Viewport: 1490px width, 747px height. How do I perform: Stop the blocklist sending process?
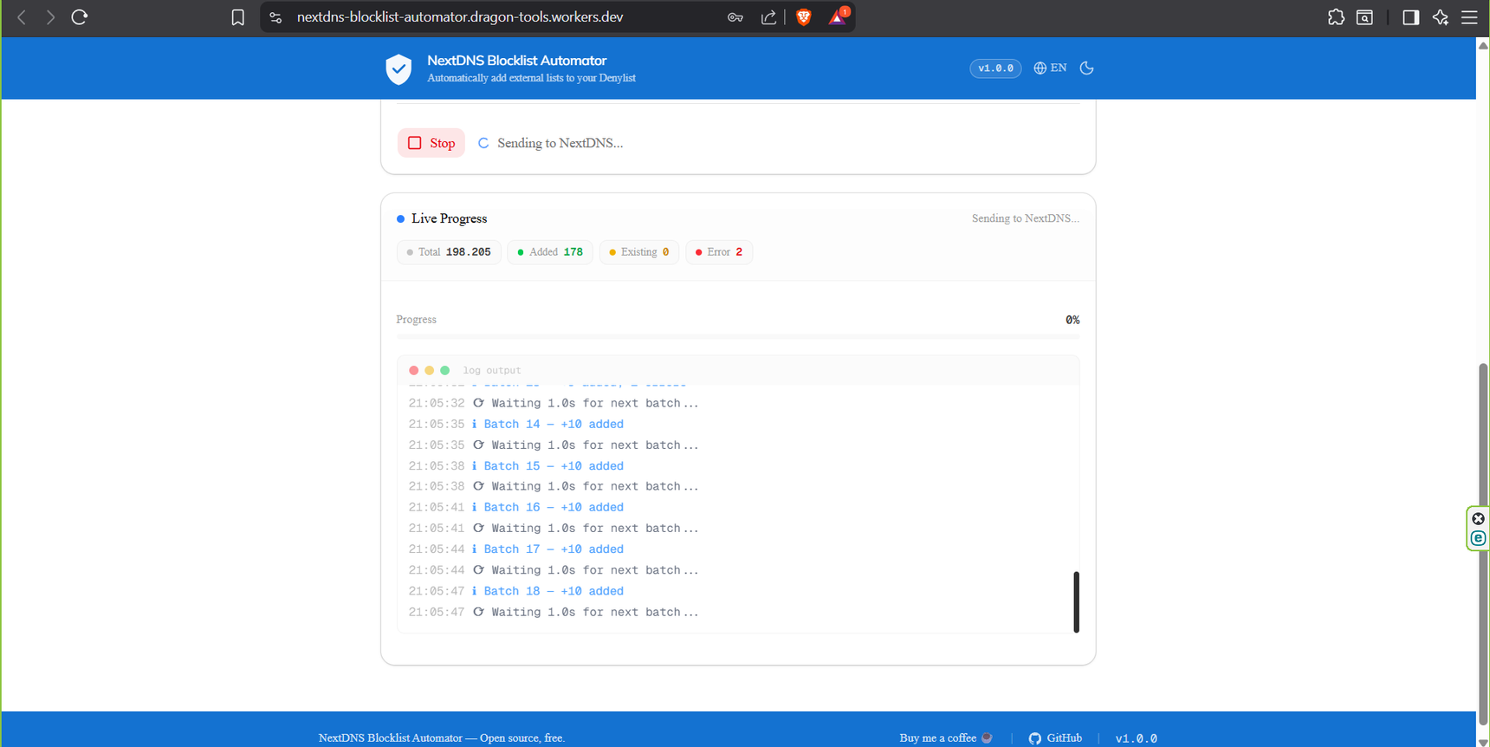click(x=431, y=143)
